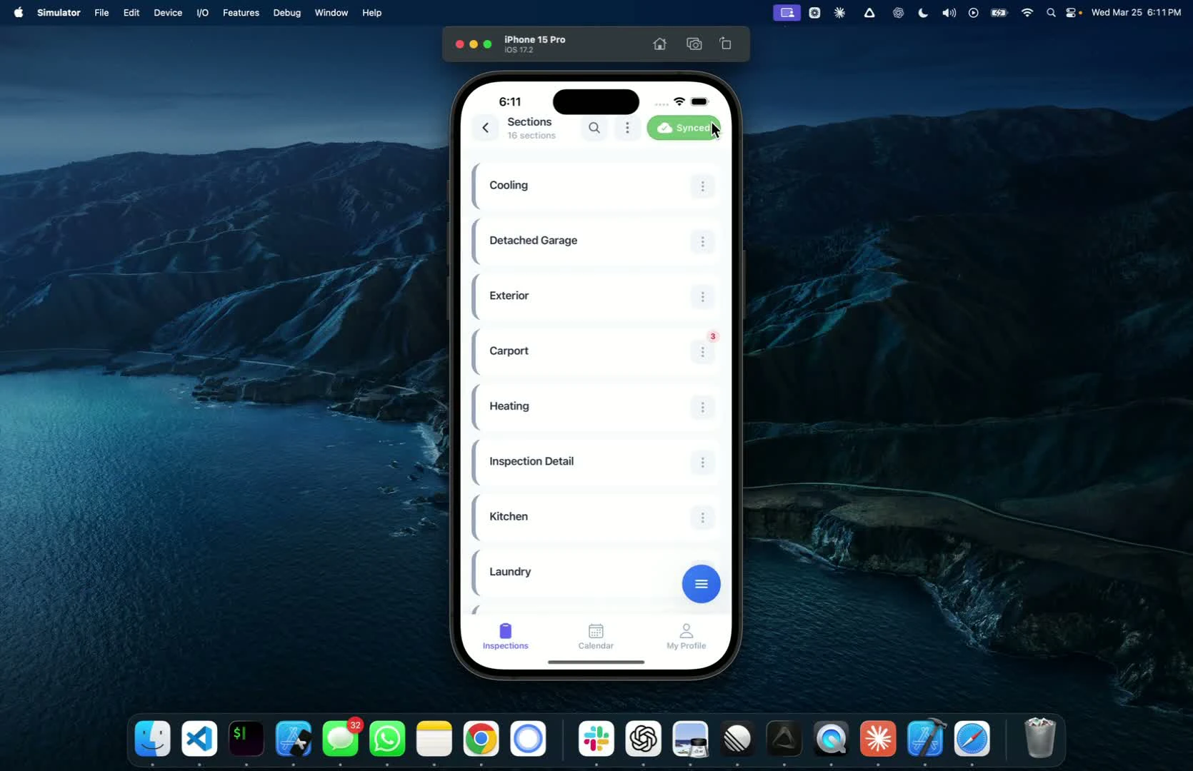1193x771 pixels.
Task: Open Control Center toggles in the menu bar
Action: (1072, 12)
